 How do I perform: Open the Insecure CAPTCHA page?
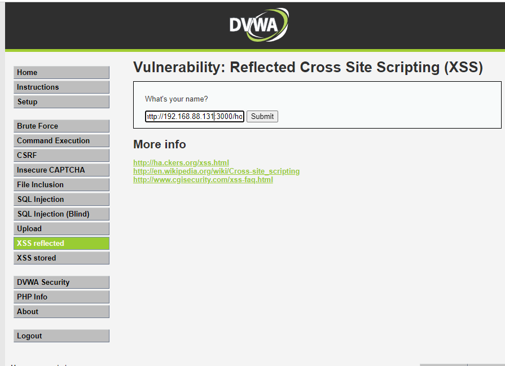pos(61,170)
